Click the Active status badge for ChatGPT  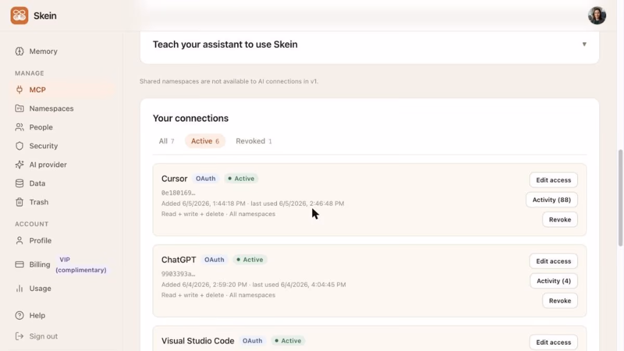250,259
